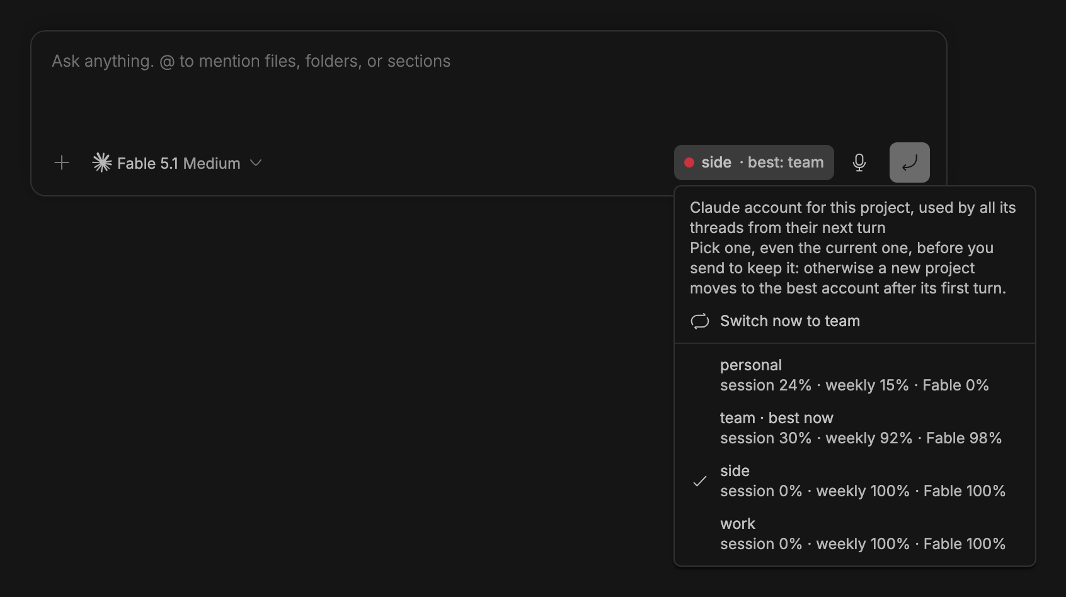This screenshot has width=1066, height=597.
Task: Click the microphone voice input icon
Action: (859, 162)
